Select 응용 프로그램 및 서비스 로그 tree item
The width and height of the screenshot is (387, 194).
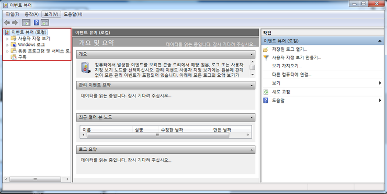pos(44,51)
